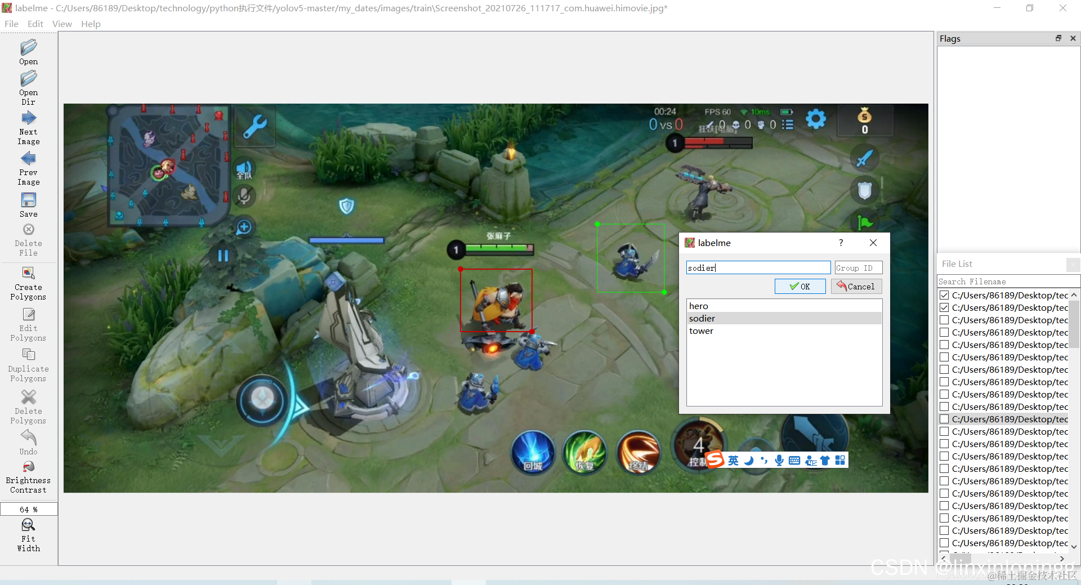The width and height of the screenshot is (1081, 585).
Task: Click Sogou toolbox grid icon
Action: click(x=840, y=461)
